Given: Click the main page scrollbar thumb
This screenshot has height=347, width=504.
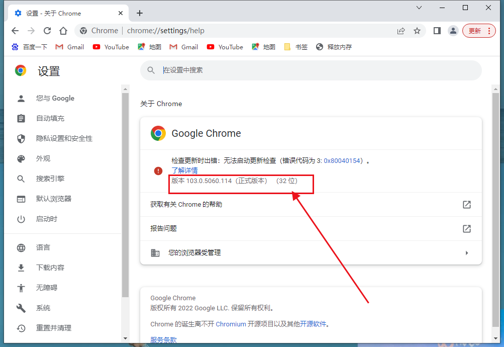Looking at the screenshot, I should pos(495,210).
